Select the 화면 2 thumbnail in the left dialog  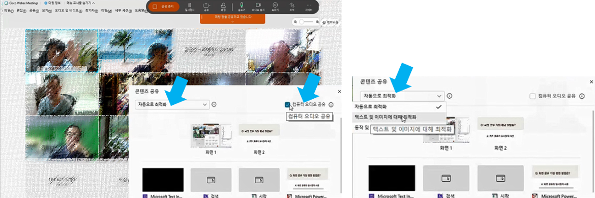(259, 136)
